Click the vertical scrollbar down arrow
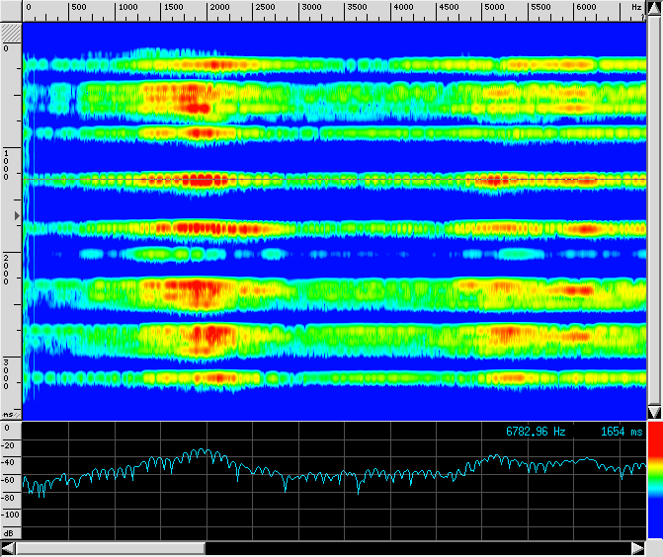 click(653, 412)
